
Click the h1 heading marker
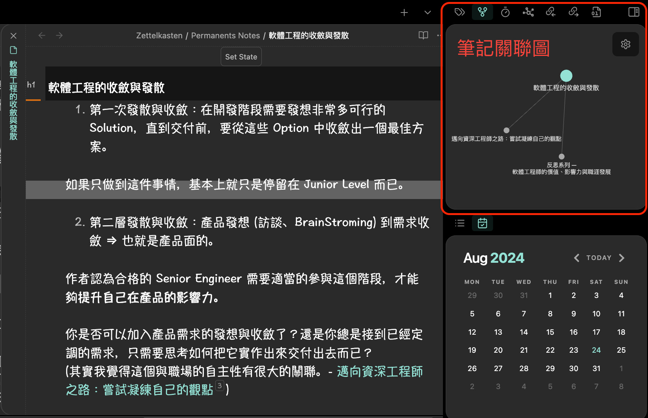(31, 84)
